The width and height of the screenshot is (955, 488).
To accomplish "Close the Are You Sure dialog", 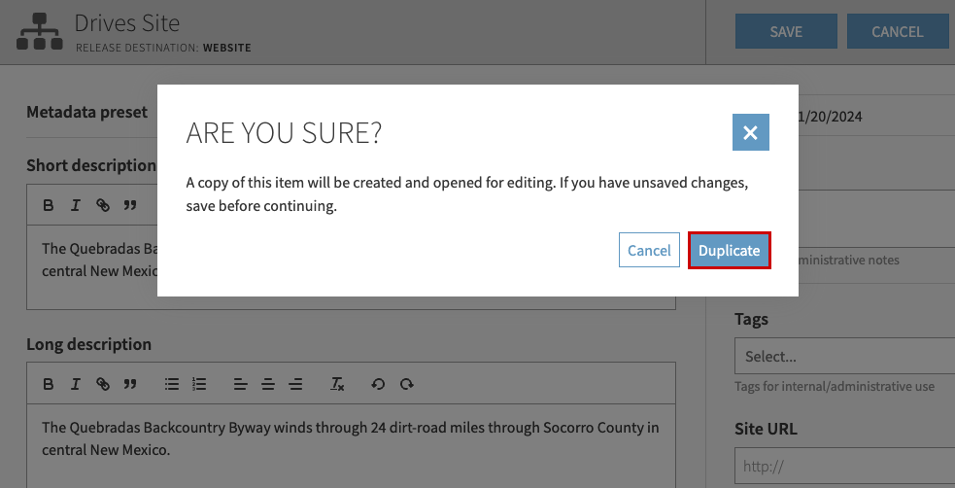I will [750, 132].
